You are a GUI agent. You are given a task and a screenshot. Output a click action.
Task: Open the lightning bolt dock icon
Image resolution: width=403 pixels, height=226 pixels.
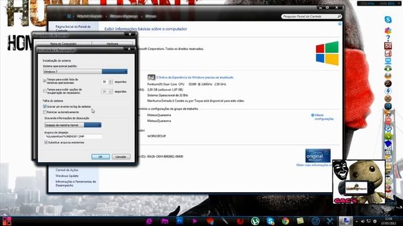point(388,91)
